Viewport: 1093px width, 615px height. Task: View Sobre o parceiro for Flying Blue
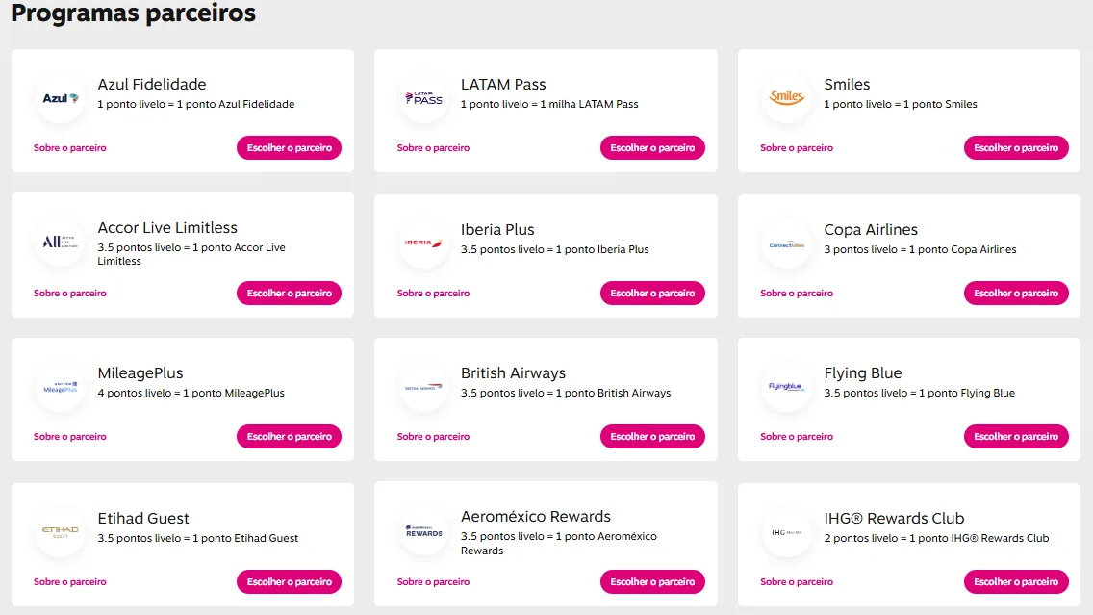point(797,437)
